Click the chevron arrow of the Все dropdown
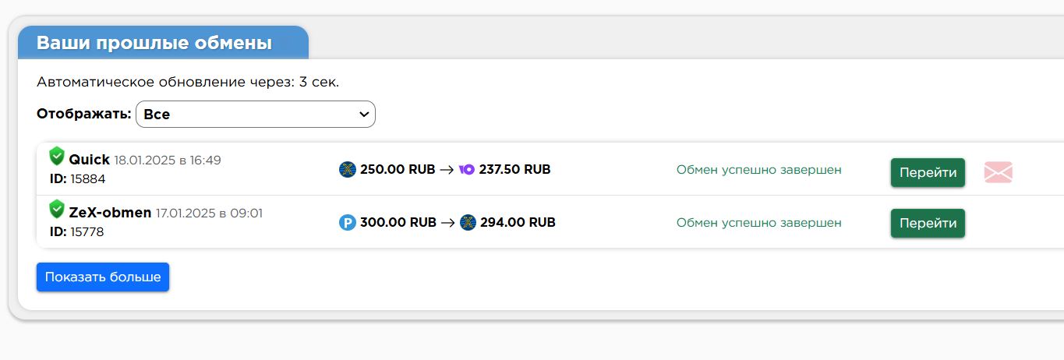 (x=363, y=115)
